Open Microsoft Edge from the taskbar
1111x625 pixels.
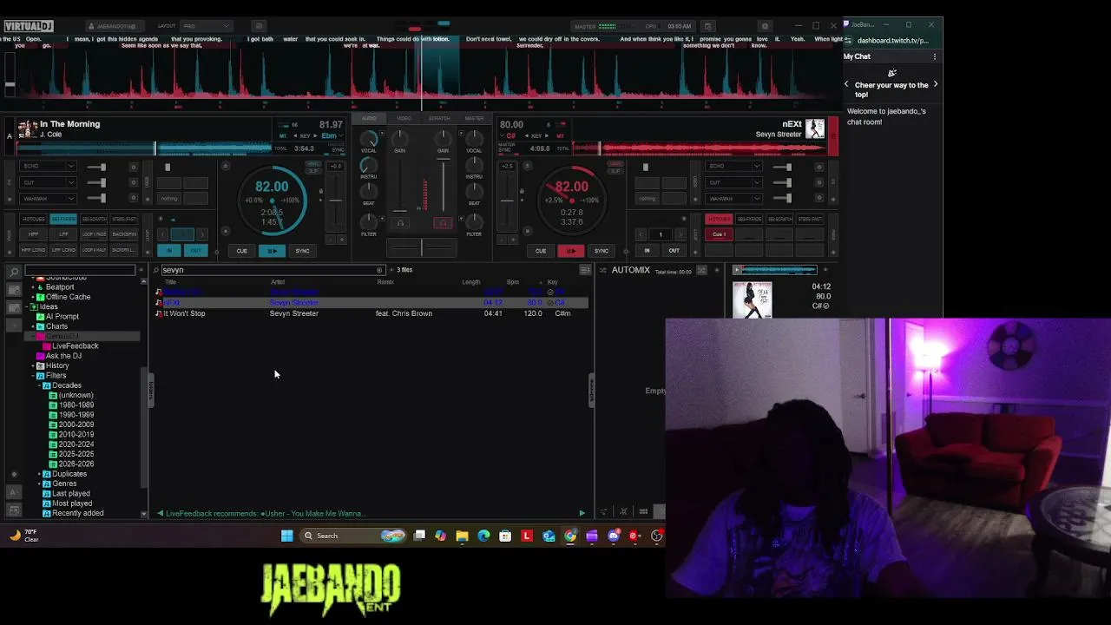pos(483,536)
